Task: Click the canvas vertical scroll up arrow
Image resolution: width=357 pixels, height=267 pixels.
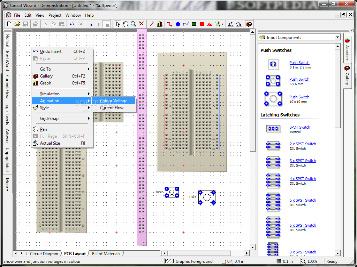Action: pos(252,33)
